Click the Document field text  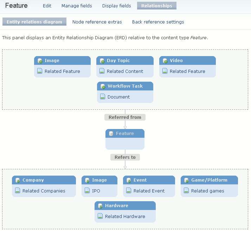[x=118, y=97]
